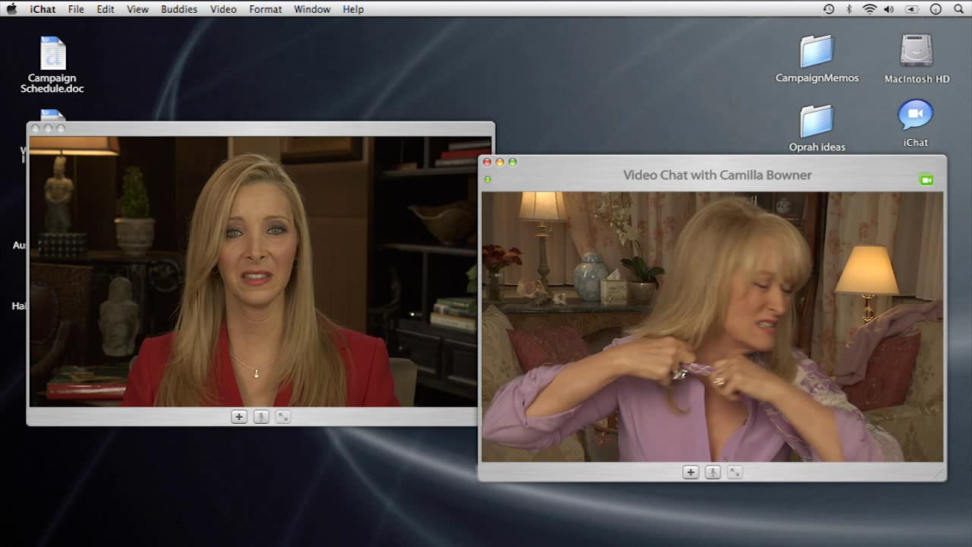972x547 pixels.
Task: Open the Buddies menu
Action: (x=179, y=9)
